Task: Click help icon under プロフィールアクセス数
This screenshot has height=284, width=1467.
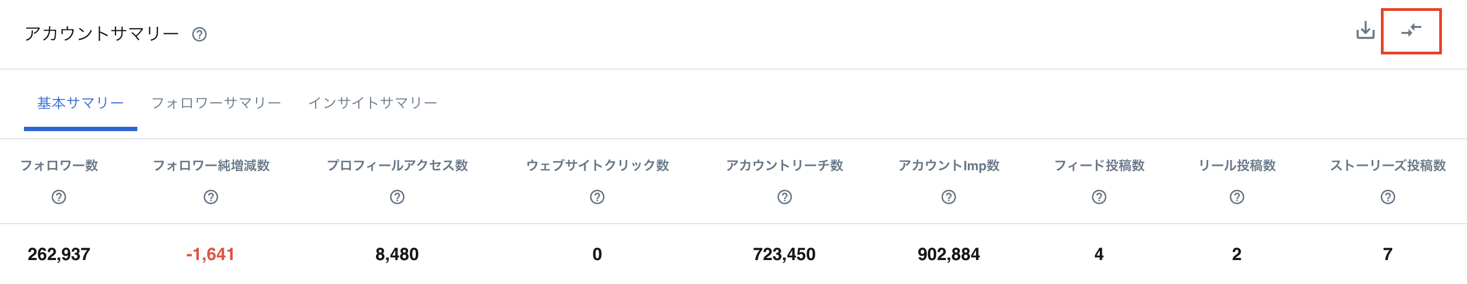Action: (397, 197)
